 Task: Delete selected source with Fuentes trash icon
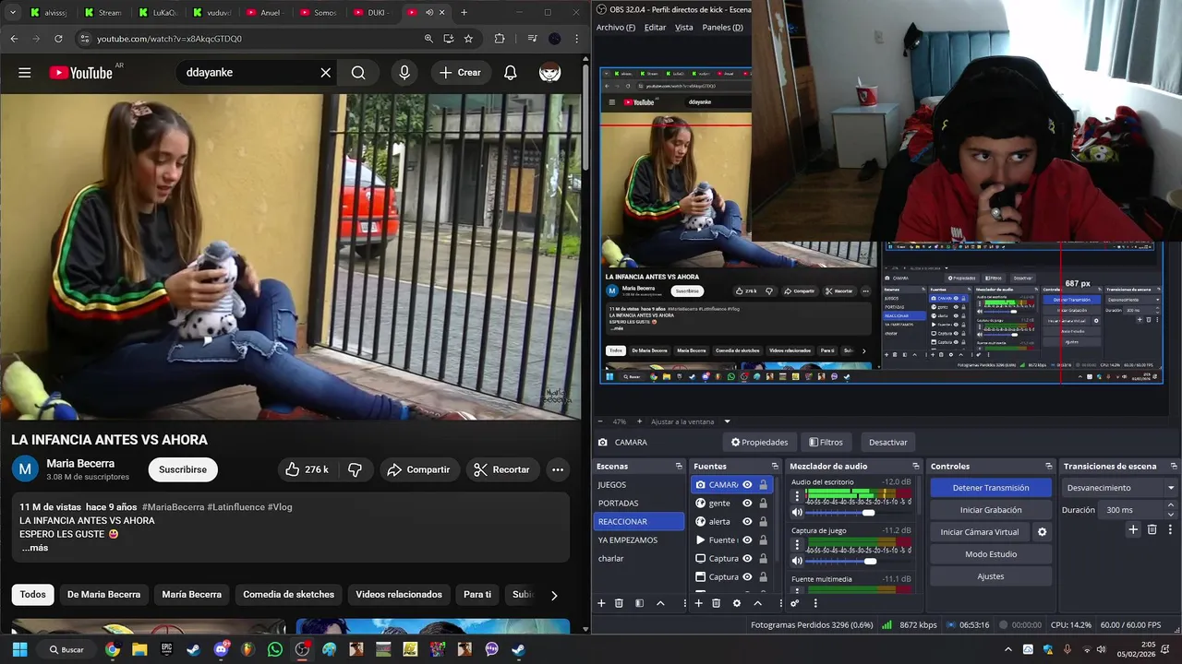click(x=716, y=603)
